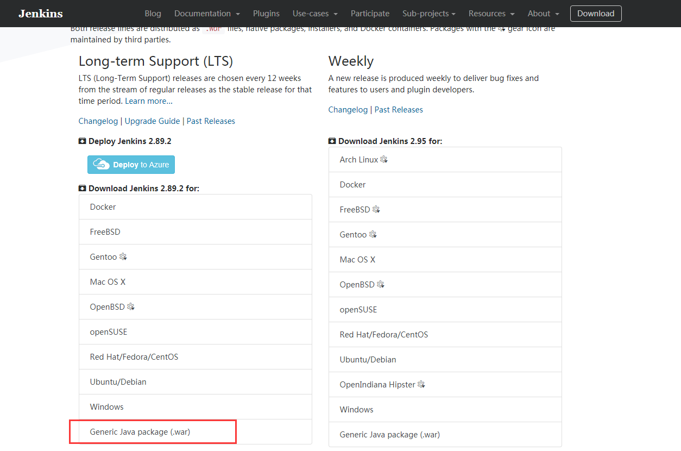This screenshot has height=451, width=681.
Task: Expand the Resources dropdown
Action: click(x=491, y=14)
